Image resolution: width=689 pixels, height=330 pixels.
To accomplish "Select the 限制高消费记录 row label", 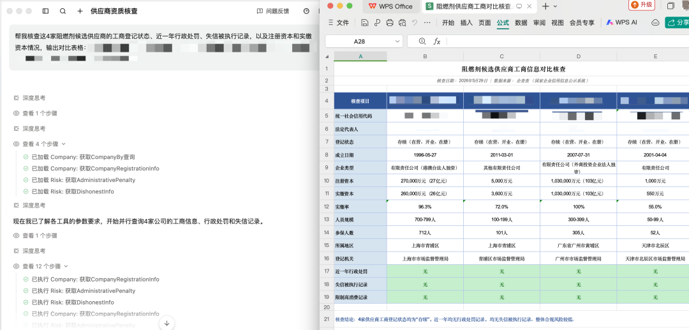I will pyautogui.click(x=360, y=297).
